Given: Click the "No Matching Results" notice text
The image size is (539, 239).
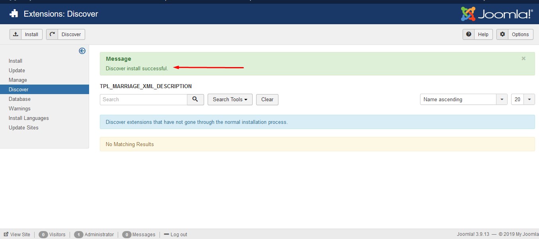Looking at the screenshot, I should tap(130, 144).
